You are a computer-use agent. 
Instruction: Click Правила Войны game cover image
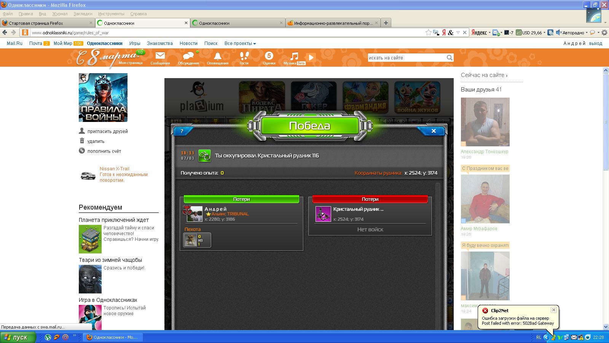tap(103, 98)
